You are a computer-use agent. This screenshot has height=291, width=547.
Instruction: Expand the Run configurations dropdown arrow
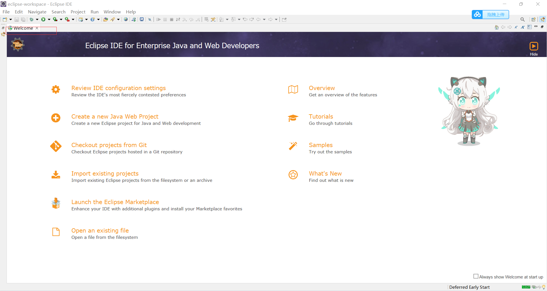(49, 19)
